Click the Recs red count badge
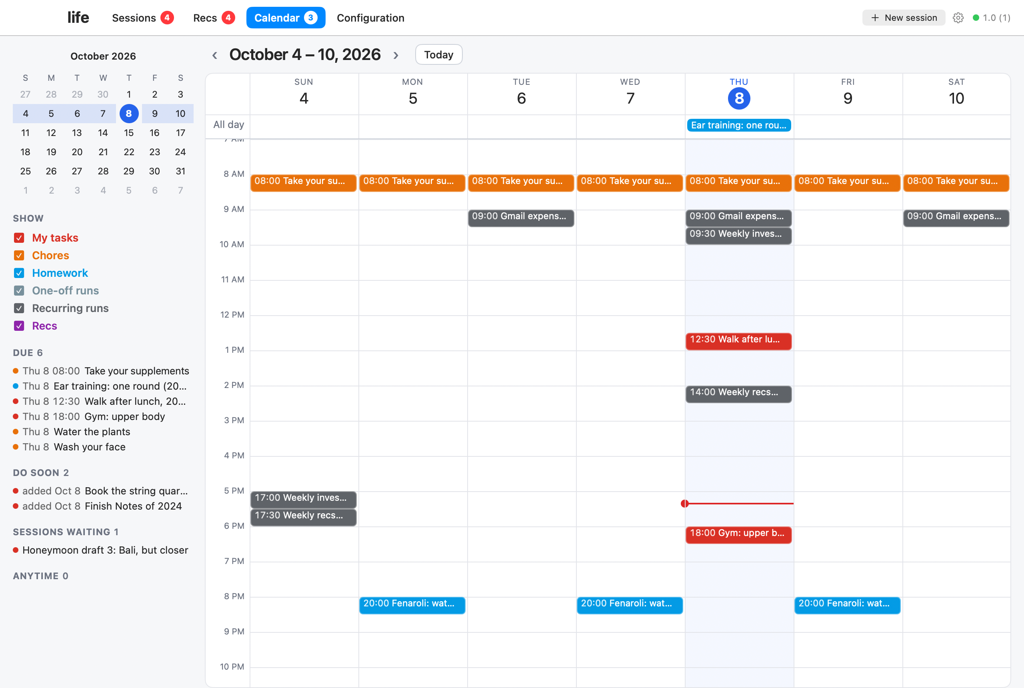Viewport: 1024px width, 688px height. [228, 18]
